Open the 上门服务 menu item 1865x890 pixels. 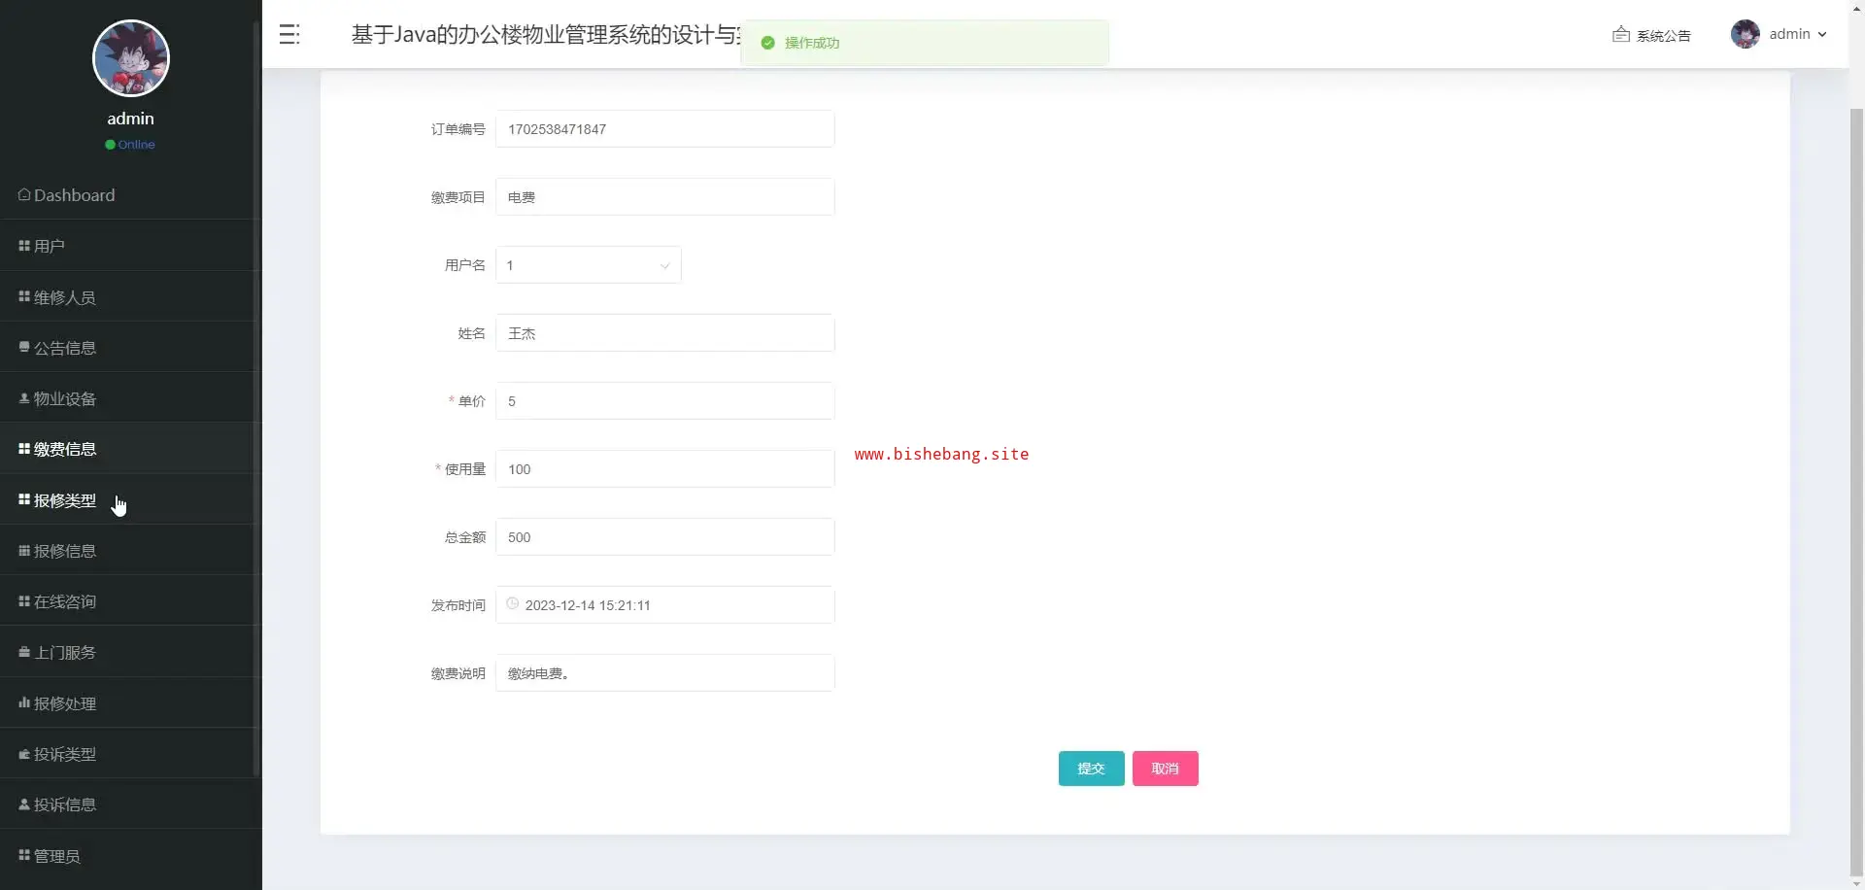[x=131, y=652]
